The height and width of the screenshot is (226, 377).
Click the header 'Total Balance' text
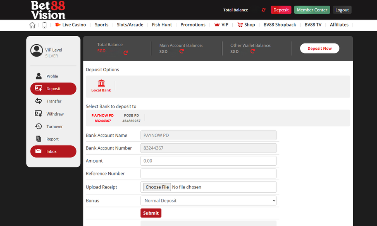[x=236, y=10]
